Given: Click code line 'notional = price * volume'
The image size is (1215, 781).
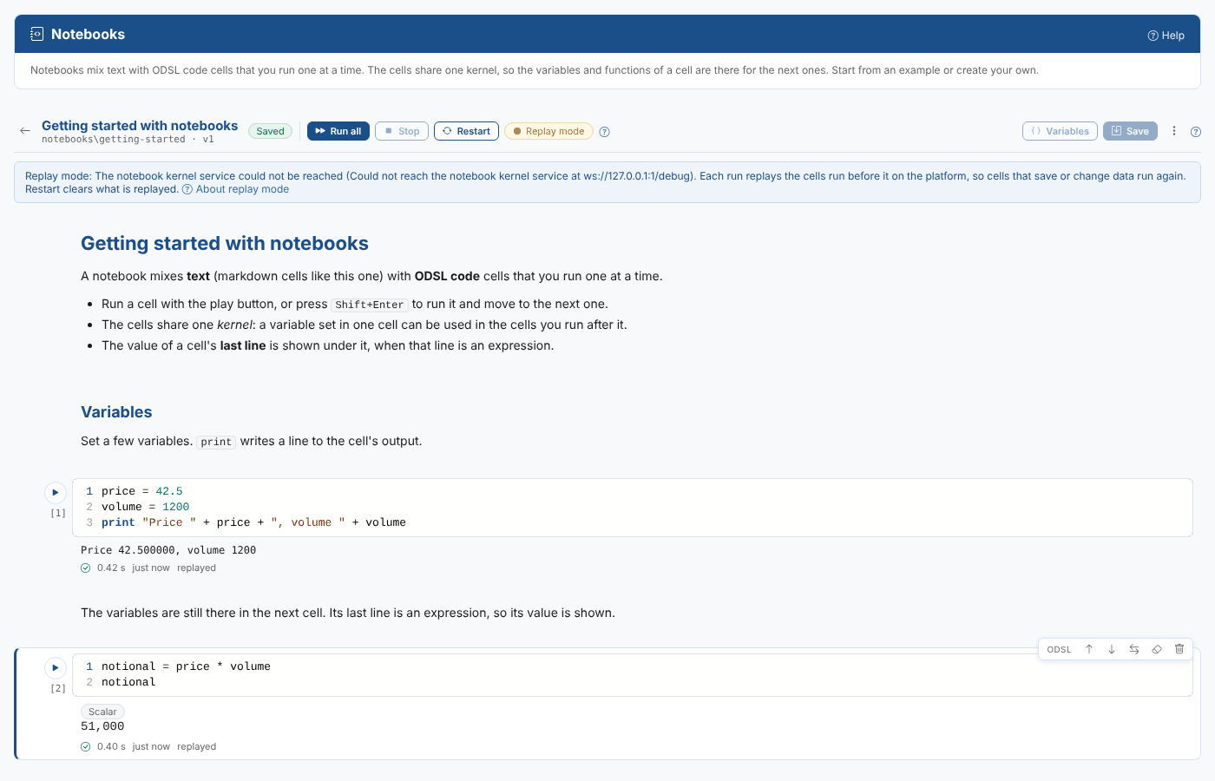Looking at the screenshot, I should click(x=186, y=666).
